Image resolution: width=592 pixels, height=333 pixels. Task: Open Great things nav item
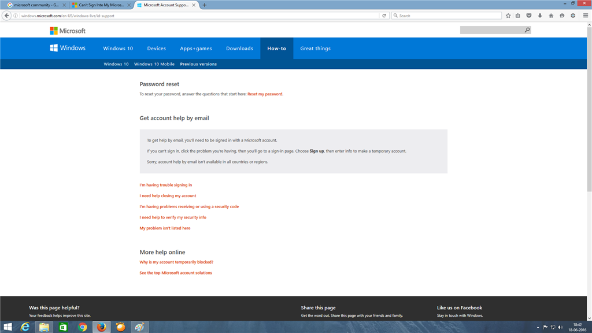pos(315,49)
